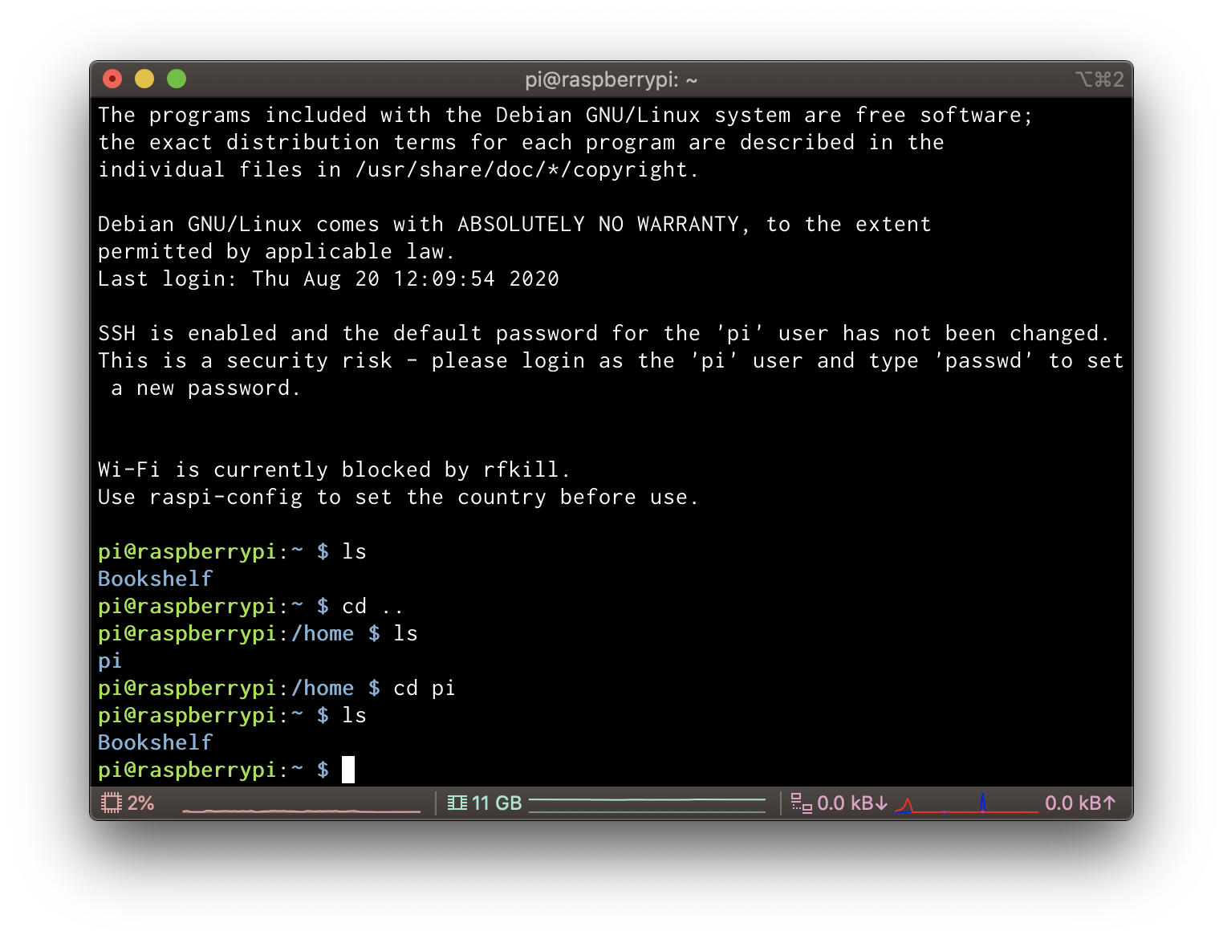Click the 11 GB memory value
The height and width of the screenshot is (939, 1223).
pyautogui.click(x=497, y=803)
